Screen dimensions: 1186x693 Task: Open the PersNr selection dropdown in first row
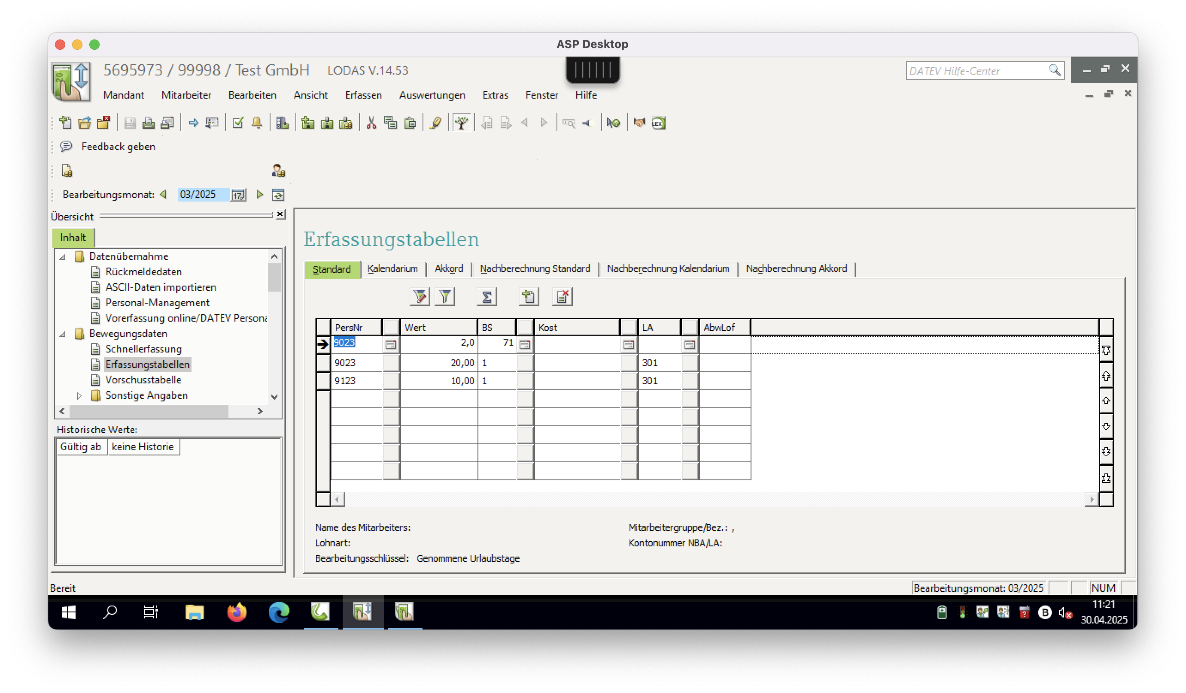click(390, 345)
